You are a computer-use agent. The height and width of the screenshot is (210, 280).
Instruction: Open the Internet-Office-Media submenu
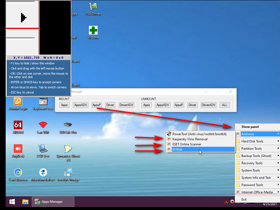click(258, 192)
